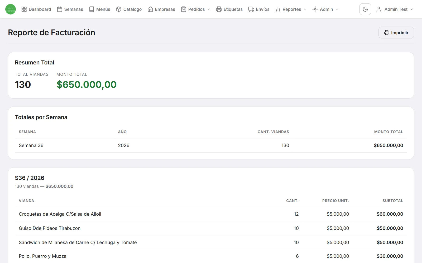This screenshot has height=263, width=422.
Task: Expand the Admin menu chevron
Action: point(337,9)
